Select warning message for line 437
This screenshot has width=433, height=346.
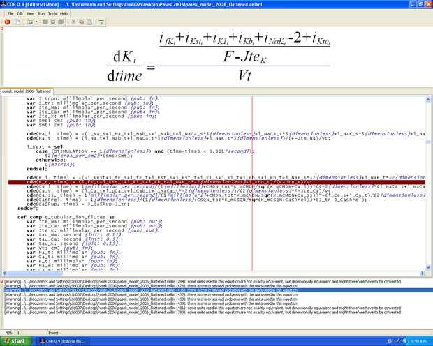point(151,294)
